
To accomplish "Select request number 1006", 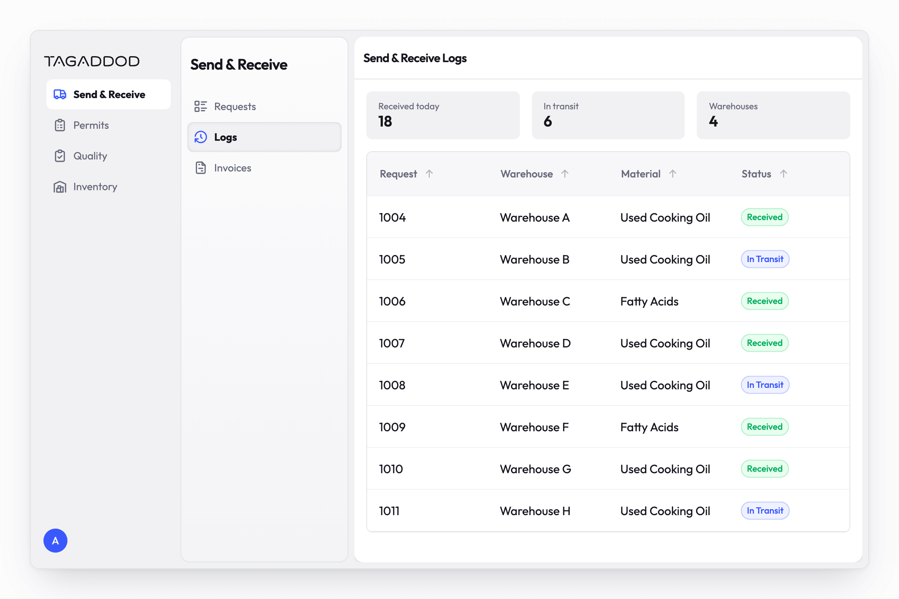I will coord(392,301).
